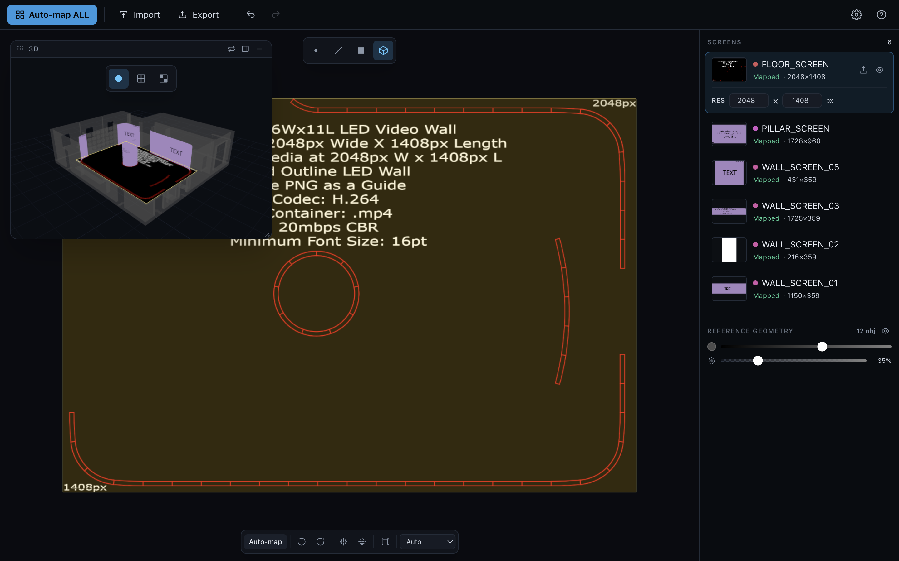Click the Auto-map button in bottom toolbar

265,542
